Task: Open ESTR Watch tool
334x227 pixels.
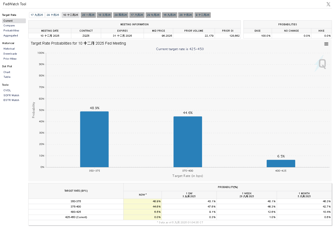Action: pyautogui.click(x=11, y=100)
